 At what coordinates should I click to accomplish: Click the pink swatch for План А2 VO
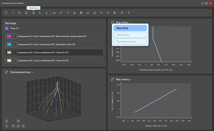(9, 52)
